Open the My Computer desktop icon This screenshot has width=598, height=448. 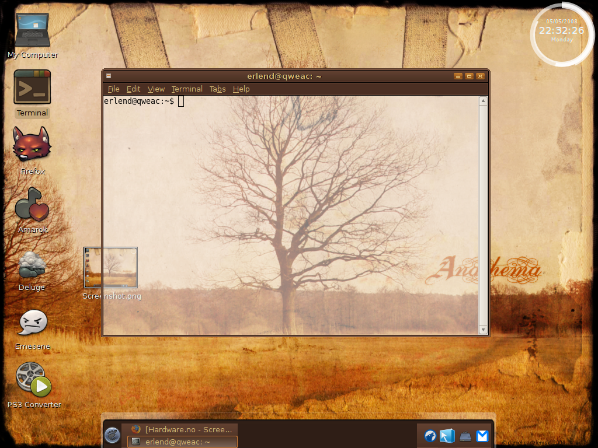[x=32, y=30]
